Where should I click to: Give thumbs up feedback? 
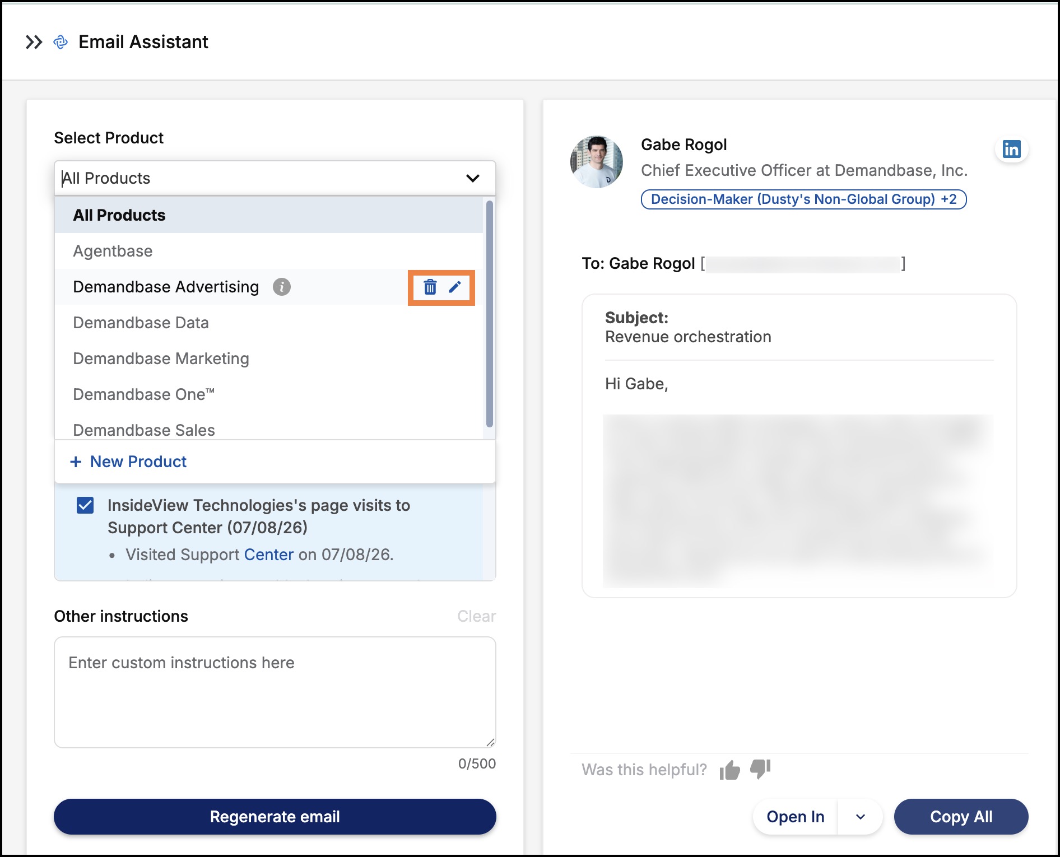tap(730, 770)
